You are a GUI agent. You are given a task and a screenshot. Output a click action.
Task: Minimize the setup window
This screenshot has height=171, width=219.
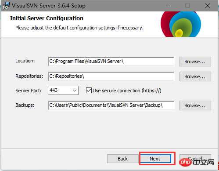pos(168,6)
